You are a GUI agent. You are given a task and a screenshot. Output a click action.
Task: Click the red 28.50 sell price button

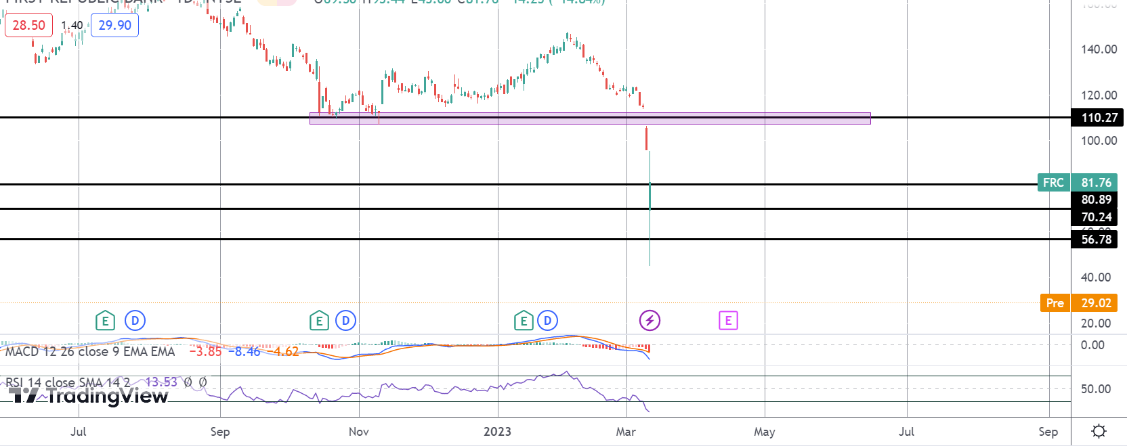[x=28, y=25]
